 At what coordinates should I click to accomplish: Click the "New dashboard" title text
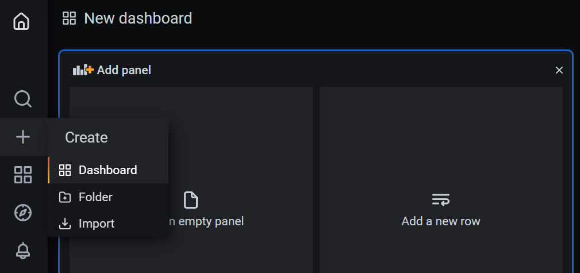(138, 18)
